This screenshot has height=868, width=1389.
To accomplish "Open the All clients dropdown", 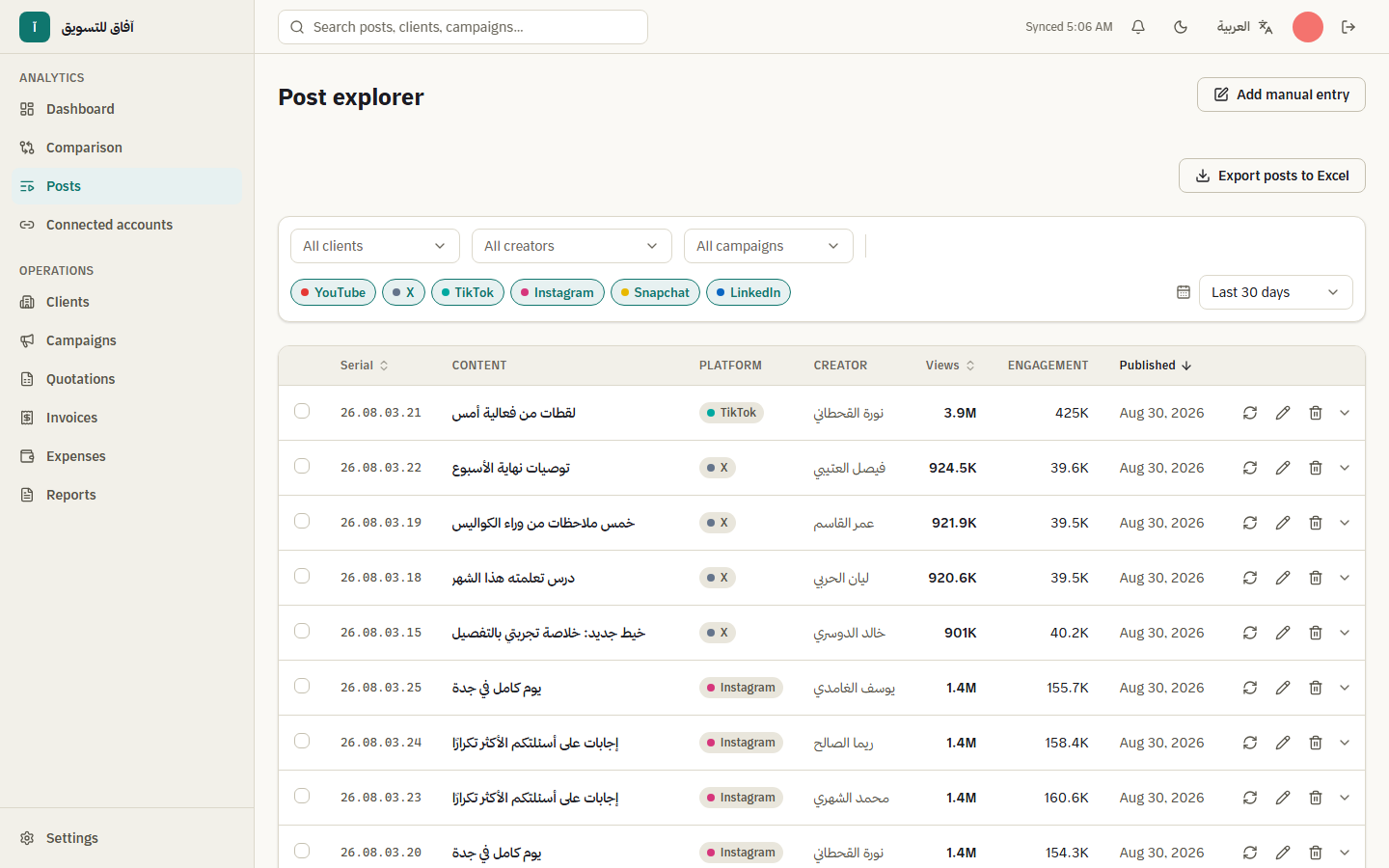I will tap(375, 246).
